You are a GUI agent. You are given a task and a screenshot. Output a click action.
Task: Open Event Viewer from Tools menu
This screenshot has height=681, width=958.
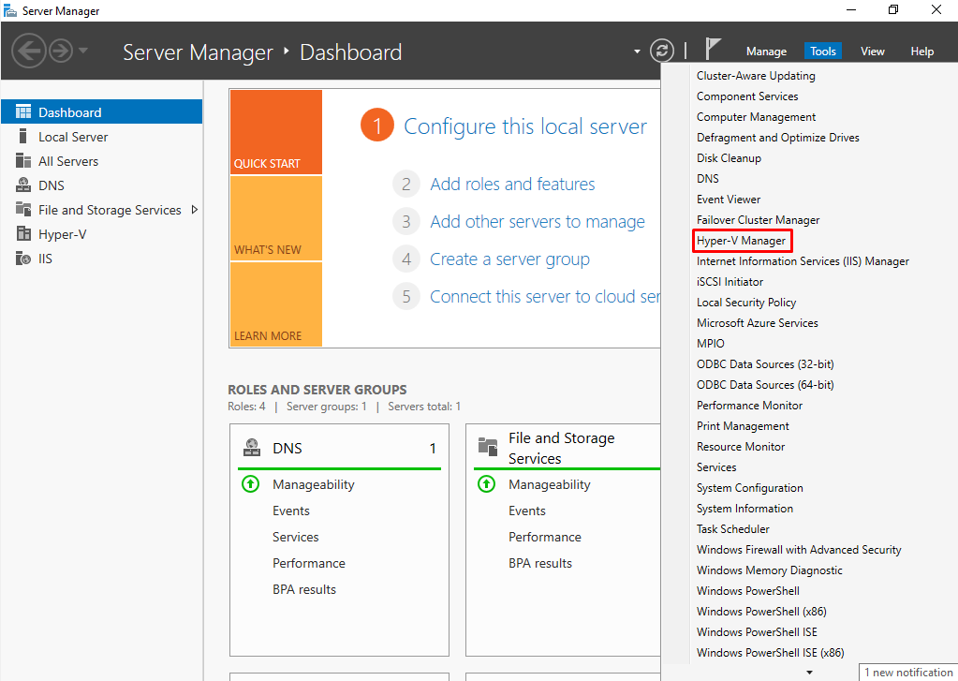729,200
